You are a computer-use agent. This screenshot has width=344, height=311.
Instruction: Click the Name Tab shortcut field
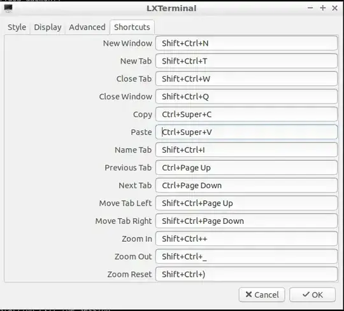coord(247,150)
